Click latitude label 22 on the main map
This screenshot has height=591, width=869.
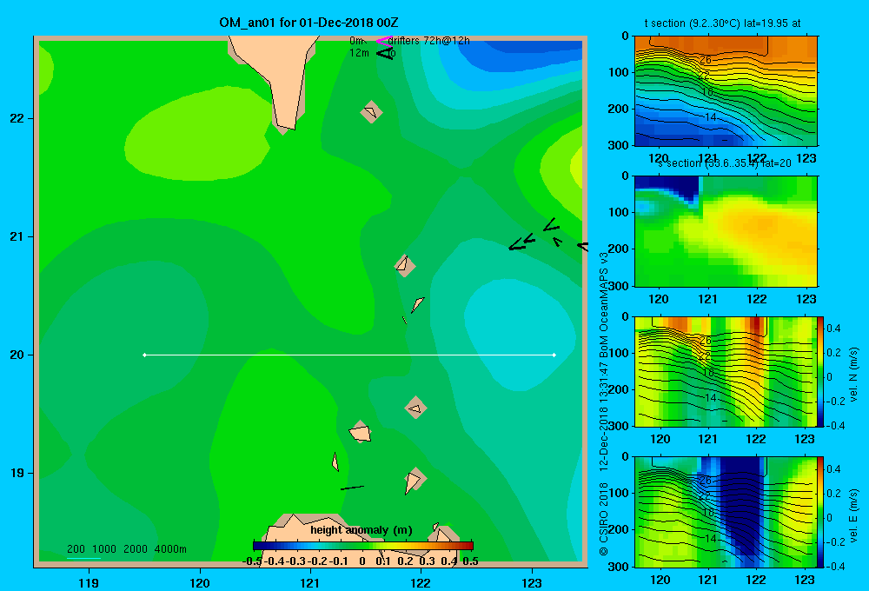coord(17,118)
